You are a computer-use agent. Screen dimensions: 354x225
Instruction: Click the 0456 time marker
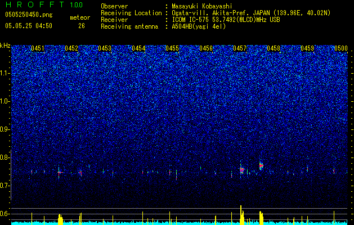(206, 48)
